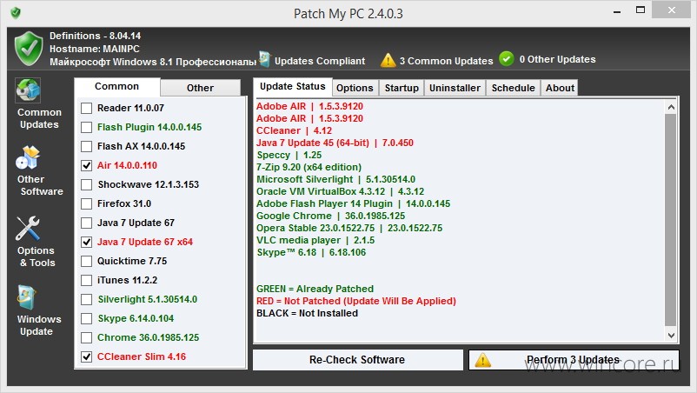Uncheck the Air 14.0.0.110 checkbox
Viewport: 697px width, 393px height.
[87, 165]
